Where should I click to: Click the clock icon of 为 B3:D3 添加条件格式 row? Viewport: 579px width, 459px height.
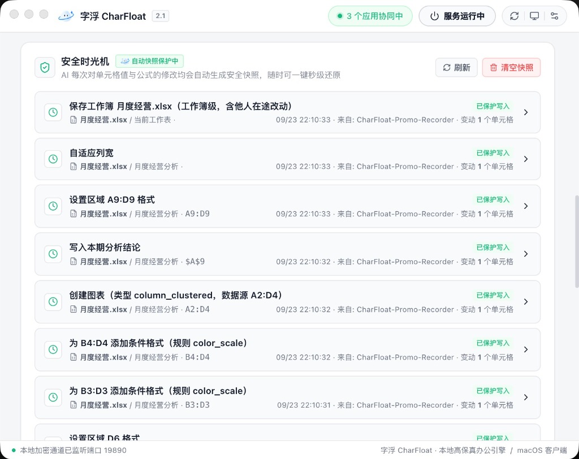[x=53, y=397]
